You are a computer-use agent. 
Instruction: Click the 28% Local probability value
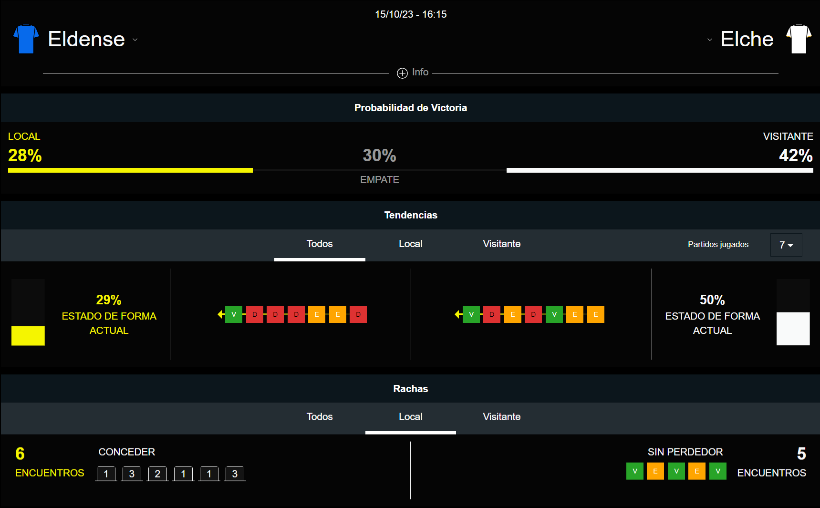click(25, 156)
